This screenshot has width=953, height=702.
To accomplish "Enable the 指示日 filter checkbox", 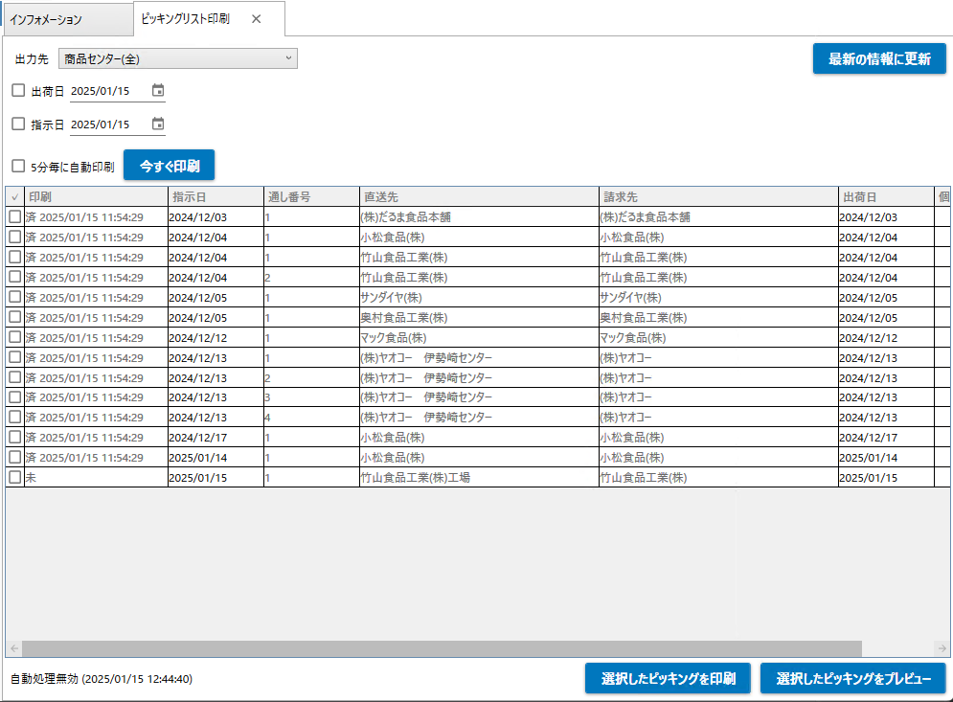I will click(18, 124).
